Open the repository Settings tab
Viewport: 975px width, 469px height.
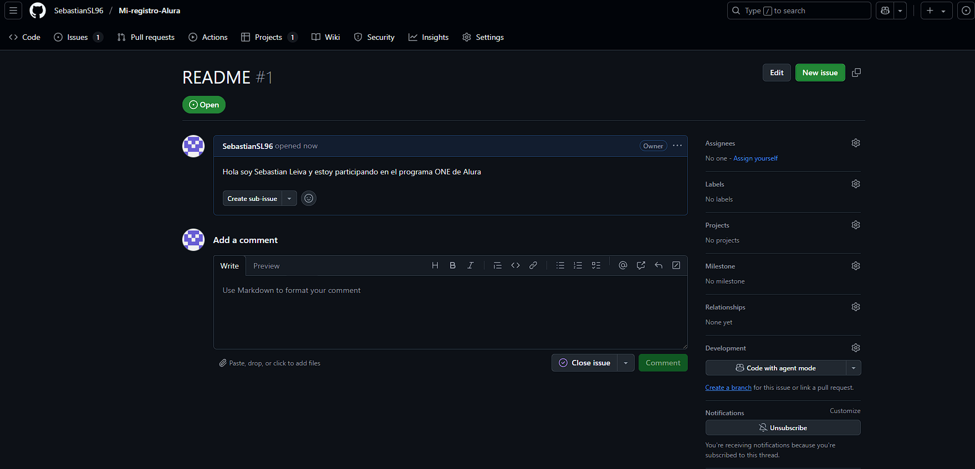pos(483,37)
